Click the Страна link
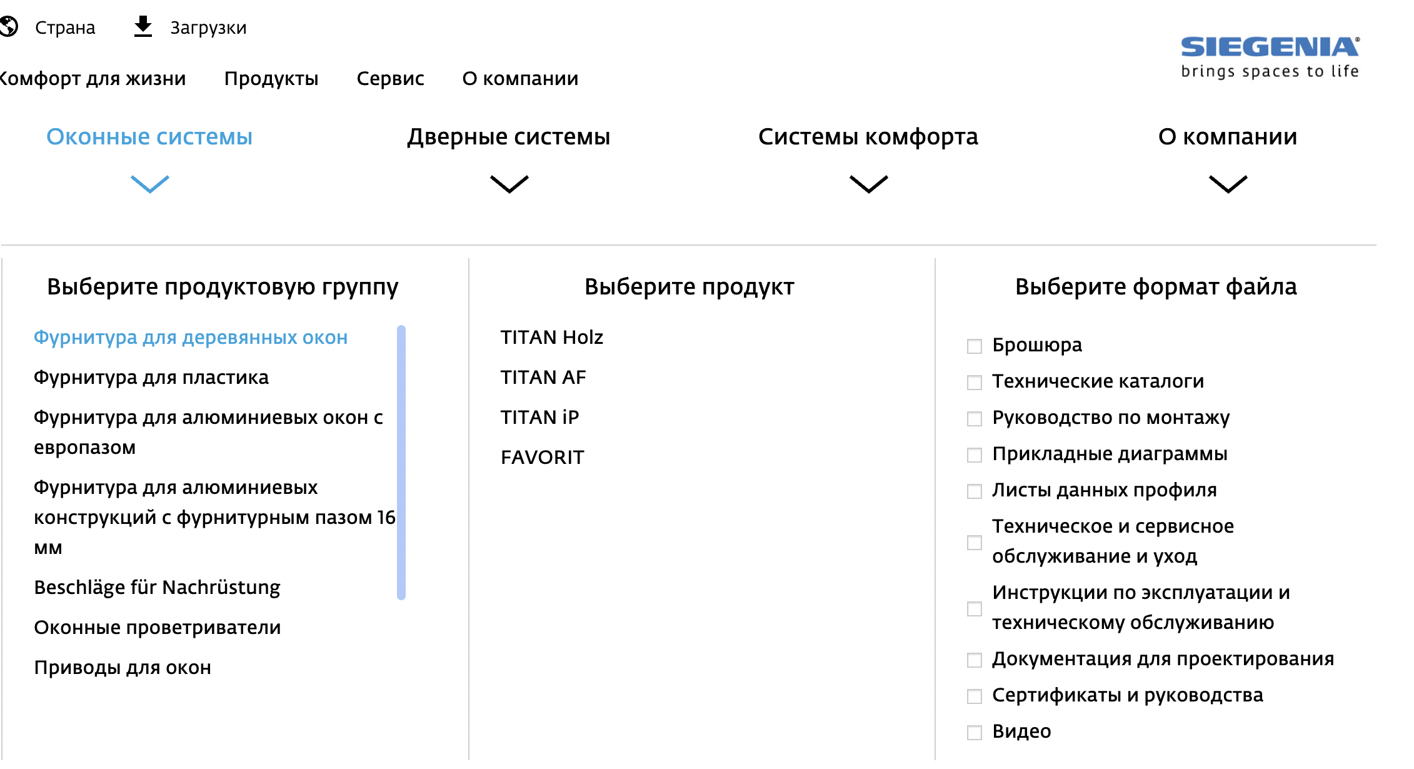The width and height of the screenshot is (1414, 769). pos(65,28)
